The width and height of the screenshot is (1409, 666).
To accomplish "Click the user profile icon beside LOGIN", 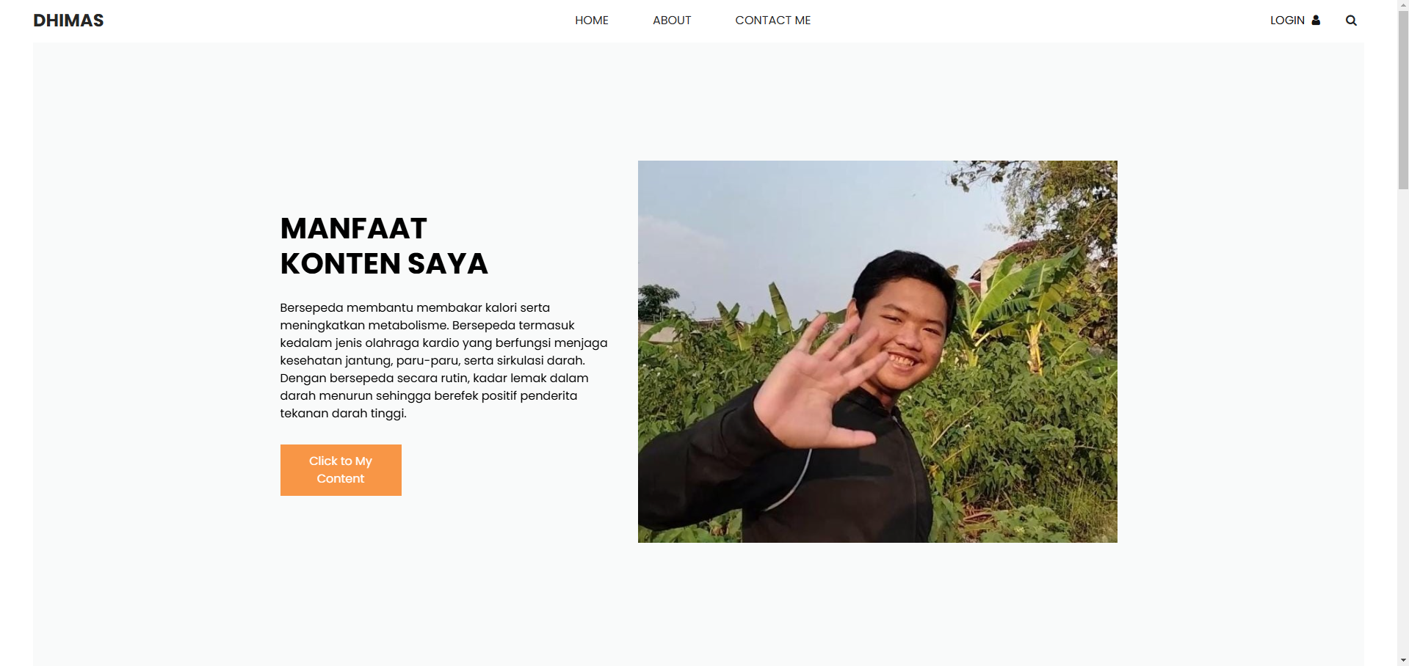I will [x=1316, y=20].
